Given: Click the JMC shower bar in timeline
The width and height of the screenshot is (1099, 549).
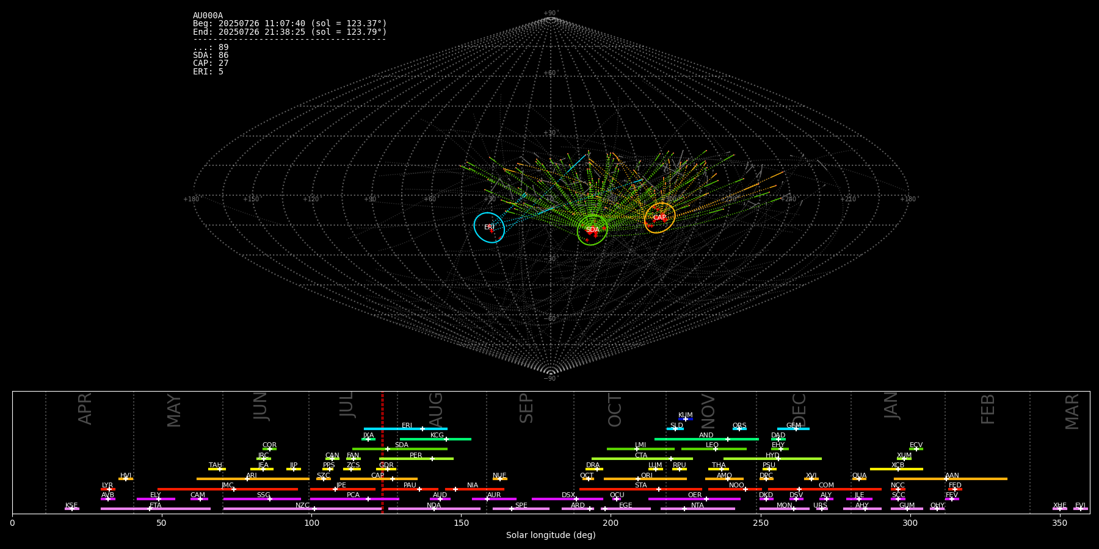Looking at the screenshot, I should click(228, 489).
